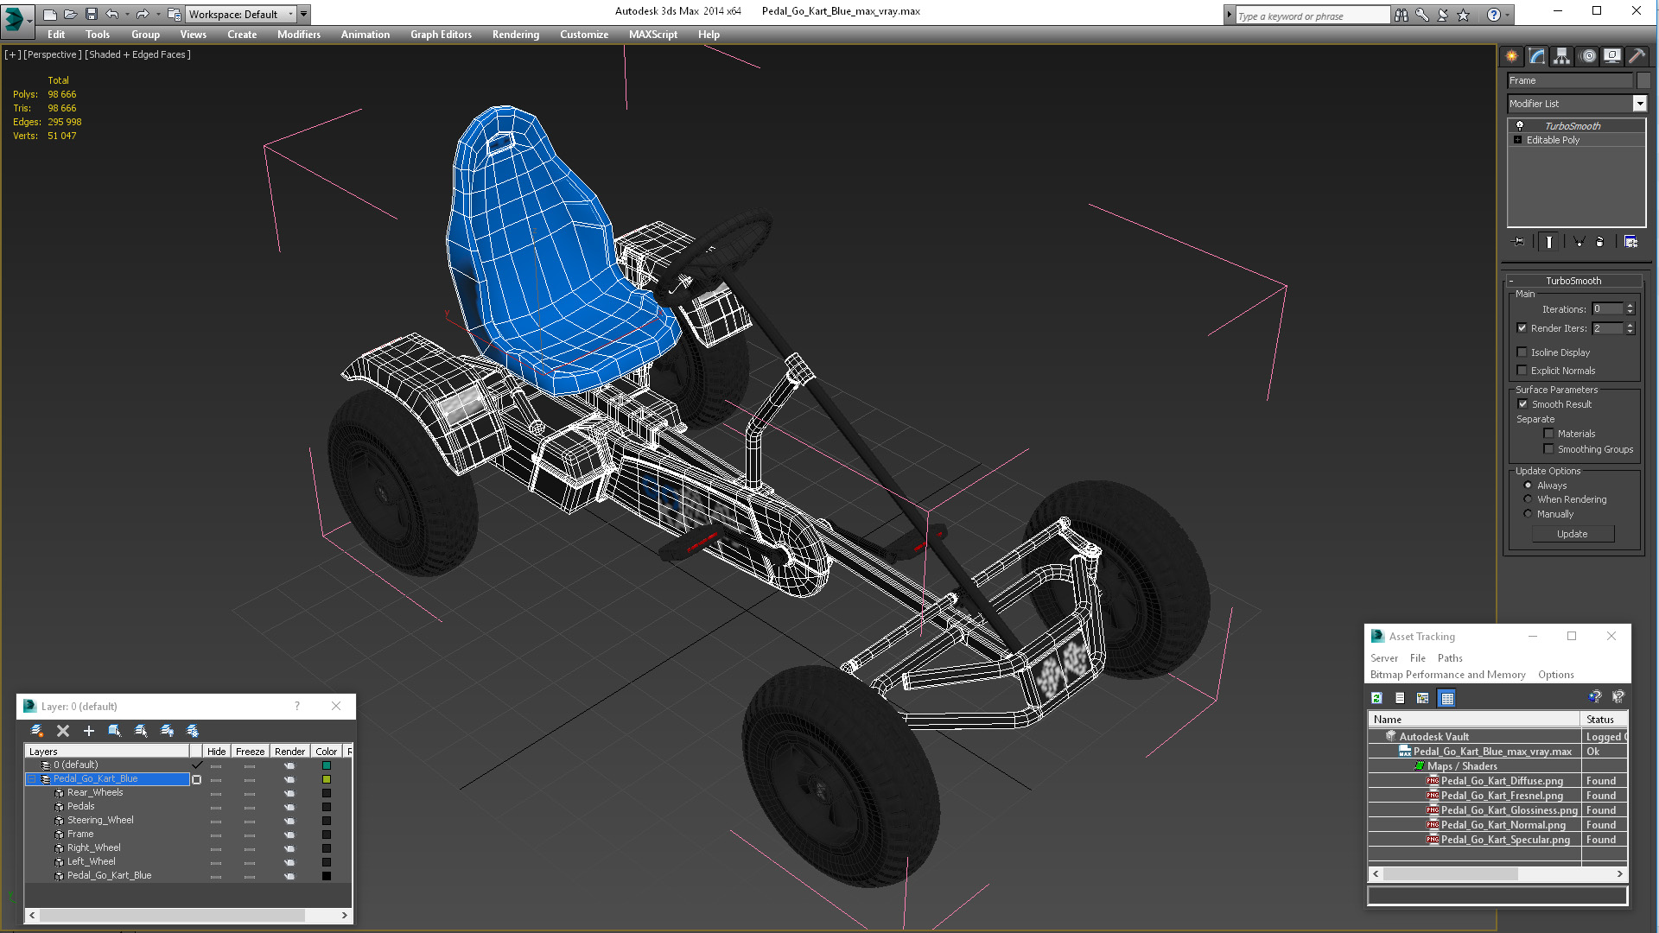The height and width of the screenshot is (933, 1659).
Task: Select Always update option
Action: [1528, 486]
